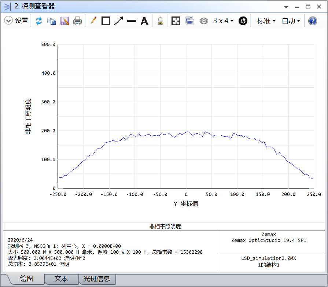Screen dimensions: 328x287
Task: Click the circular reset arrow icon
Action: pyautogui.click(x=243, y=21)
